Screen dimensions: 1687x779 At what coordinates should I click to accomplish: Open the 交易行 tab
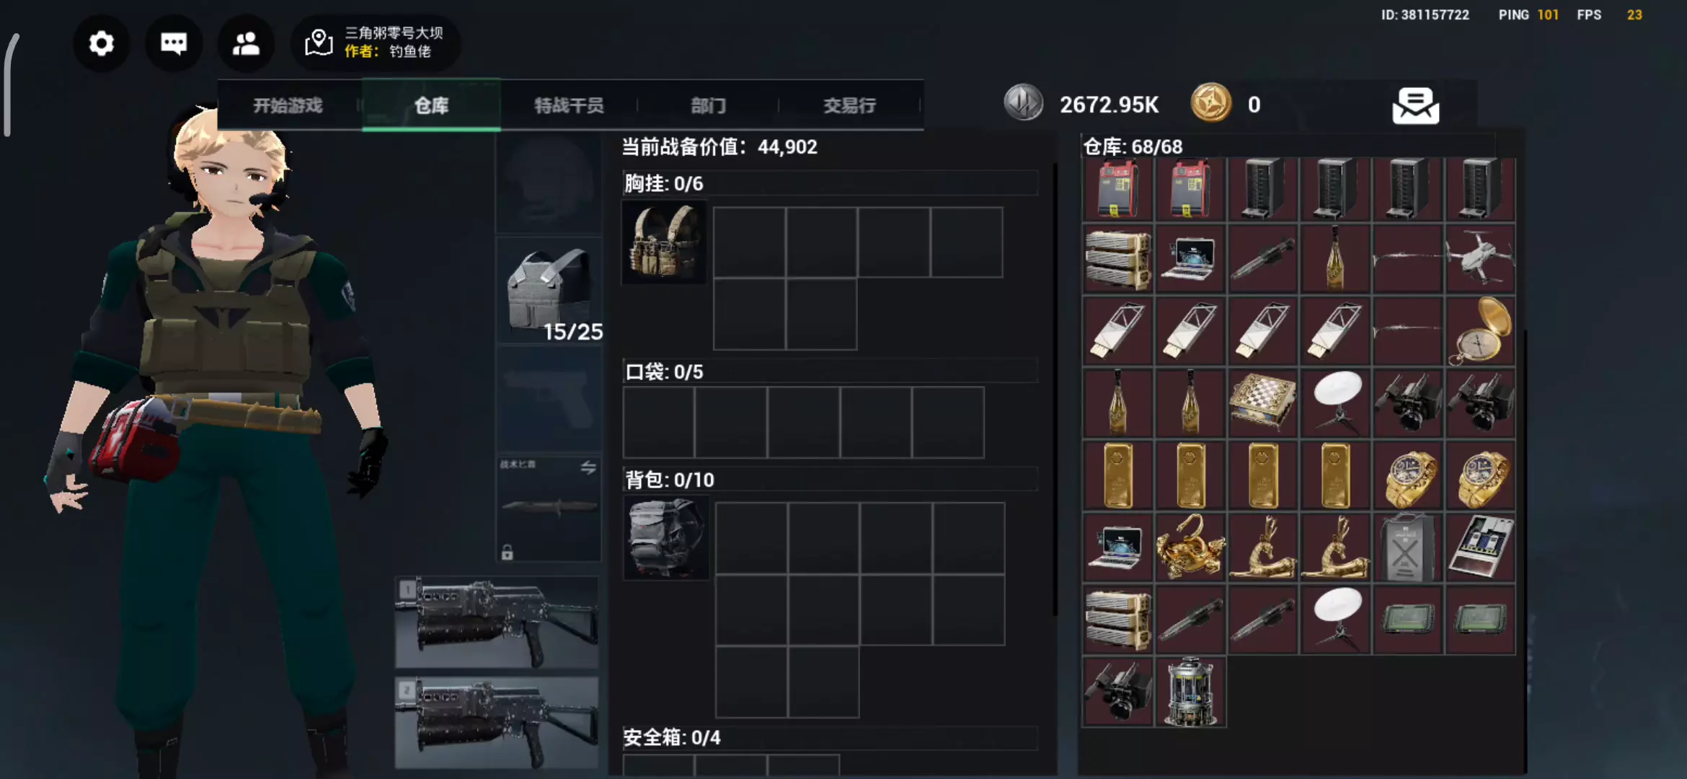tap(849, 105)
